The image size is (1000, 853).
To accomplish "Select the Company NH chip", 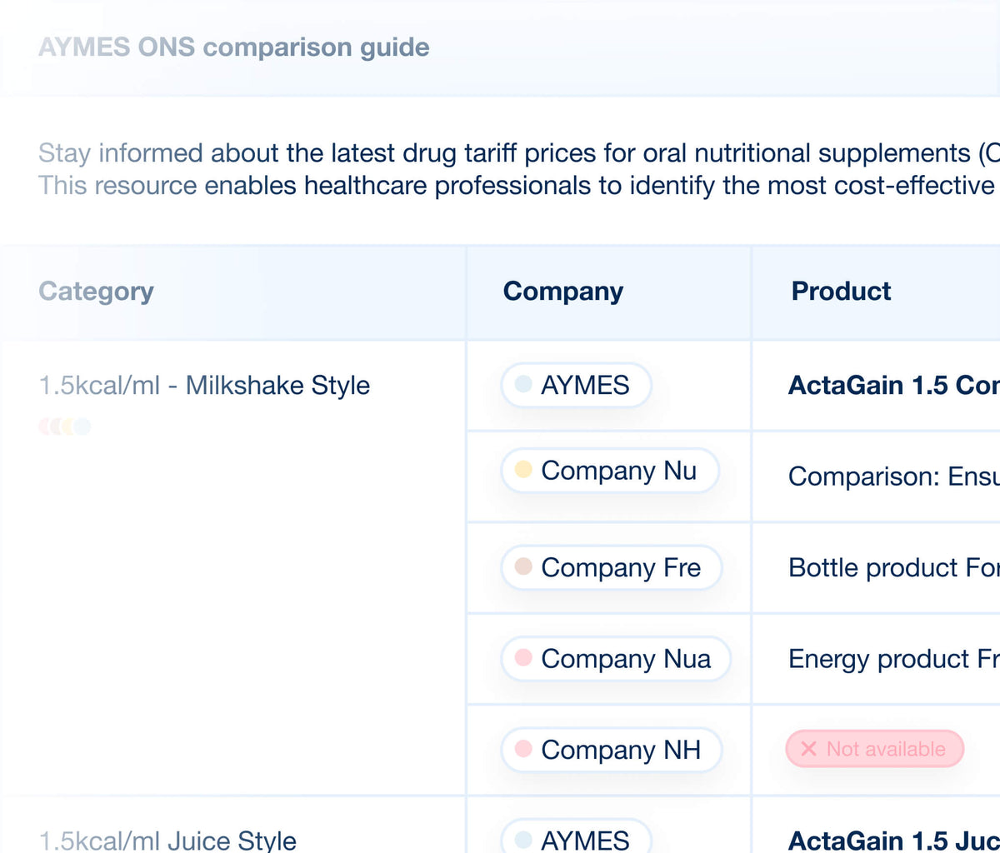I will click(612, 749).
